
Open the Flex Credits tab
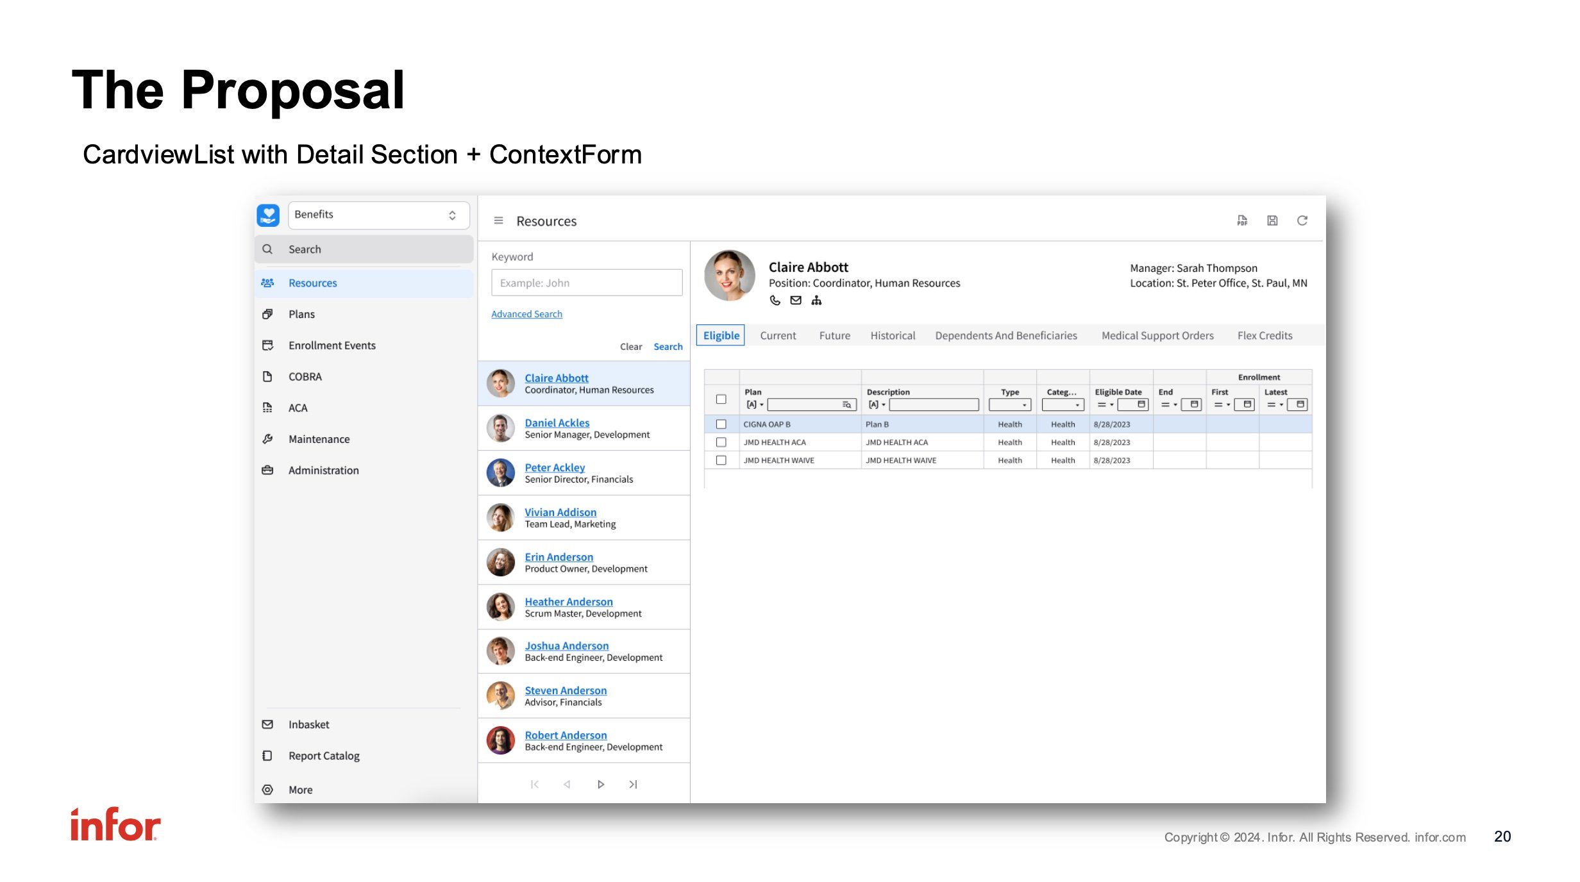click(1265, 335)
